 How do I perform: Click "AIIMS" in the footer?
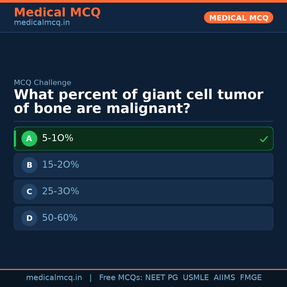(x=224, y=278)
